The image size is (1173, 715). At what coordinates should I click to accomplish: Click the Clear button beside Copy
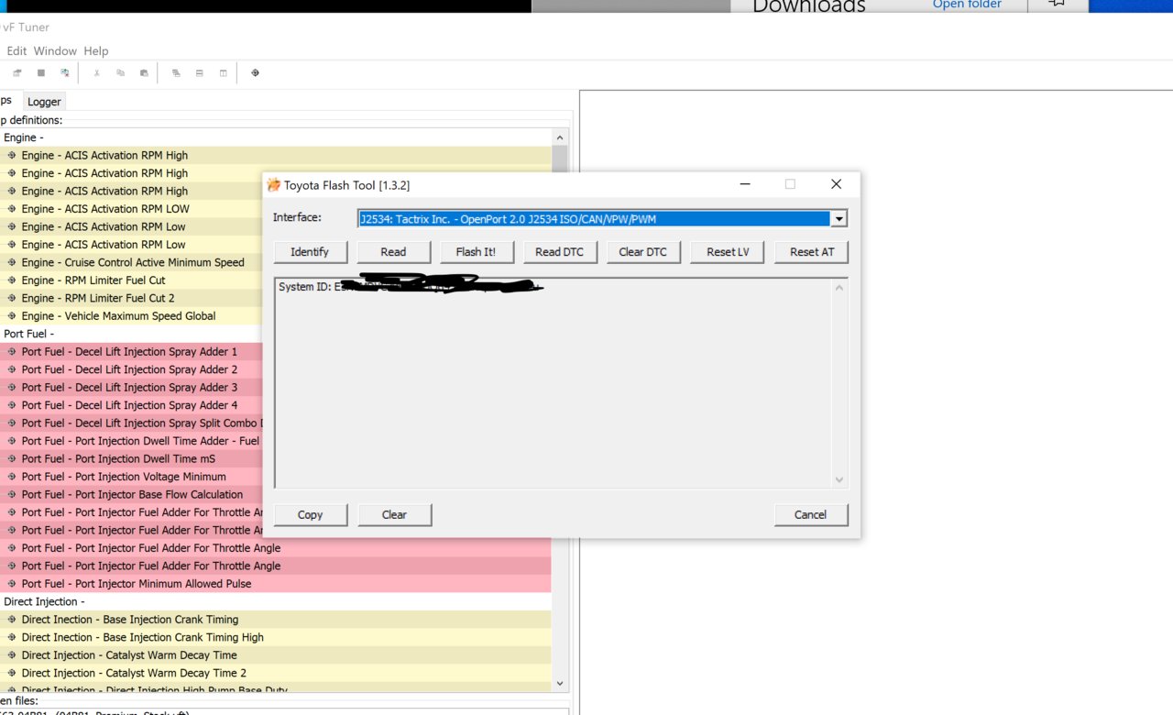coord(394,515)
